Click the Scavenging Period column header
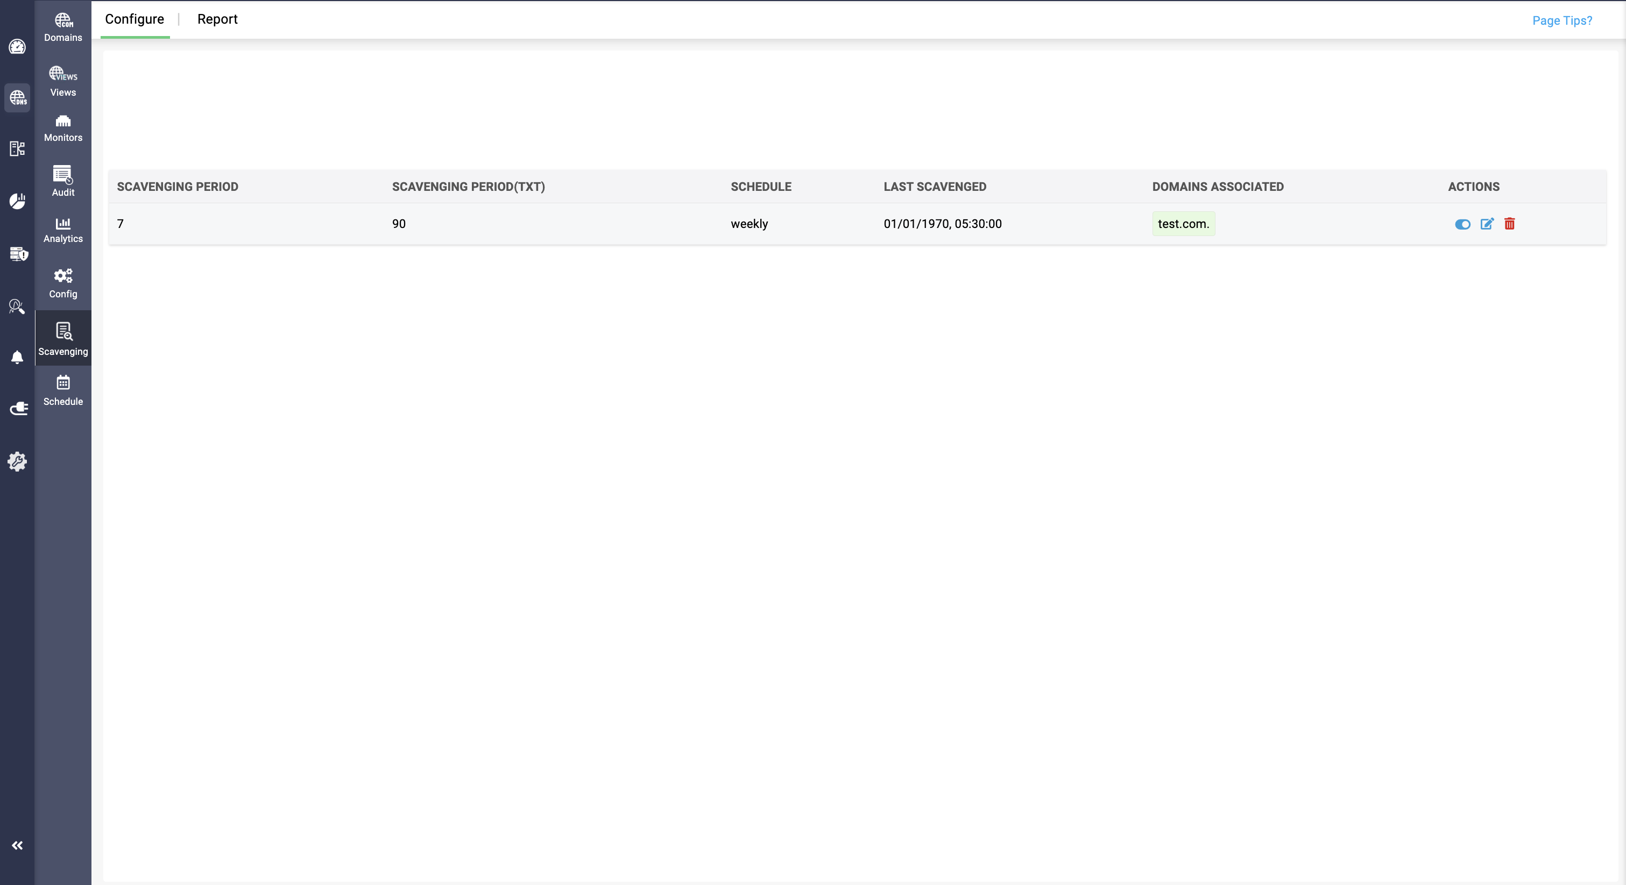Image resolution: width=1626 pixels, height=885 pixels. (x=178, y=187)
